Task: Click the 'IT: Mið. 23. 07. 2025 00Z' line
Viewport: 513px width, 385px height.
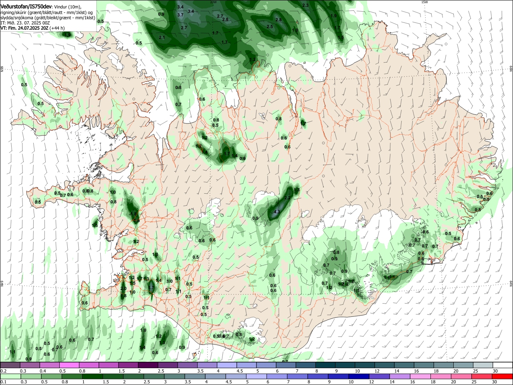Action: click(25, 23)
